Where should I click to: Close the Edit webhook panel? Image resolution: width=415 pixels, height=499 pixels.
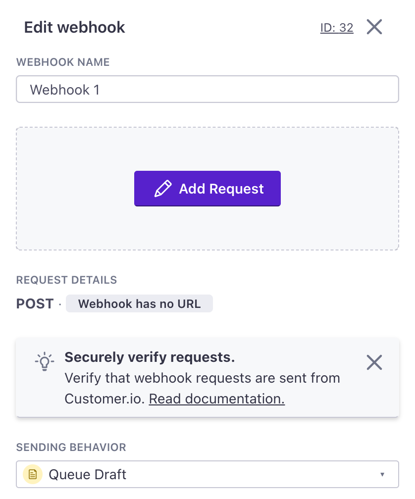point(374,27)
